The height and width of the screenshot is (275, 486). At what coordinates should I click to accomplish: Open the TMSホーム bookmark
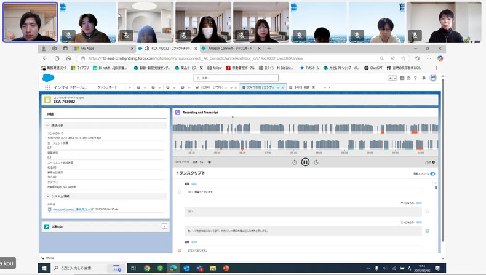[x=309, y=68]
